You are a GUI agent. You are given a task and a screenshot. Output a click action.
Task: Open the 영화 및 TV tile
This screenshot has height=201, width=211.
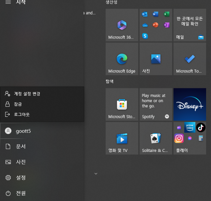122,138
